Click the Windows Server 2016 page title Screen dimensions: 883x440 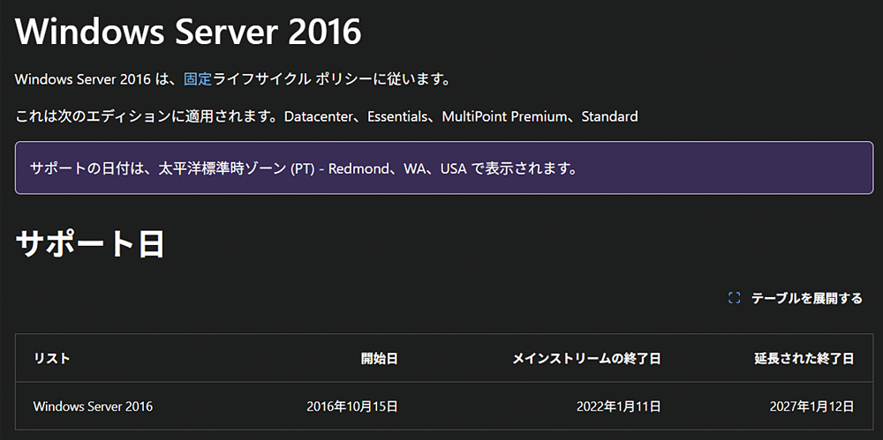click(x=188, y=33)
